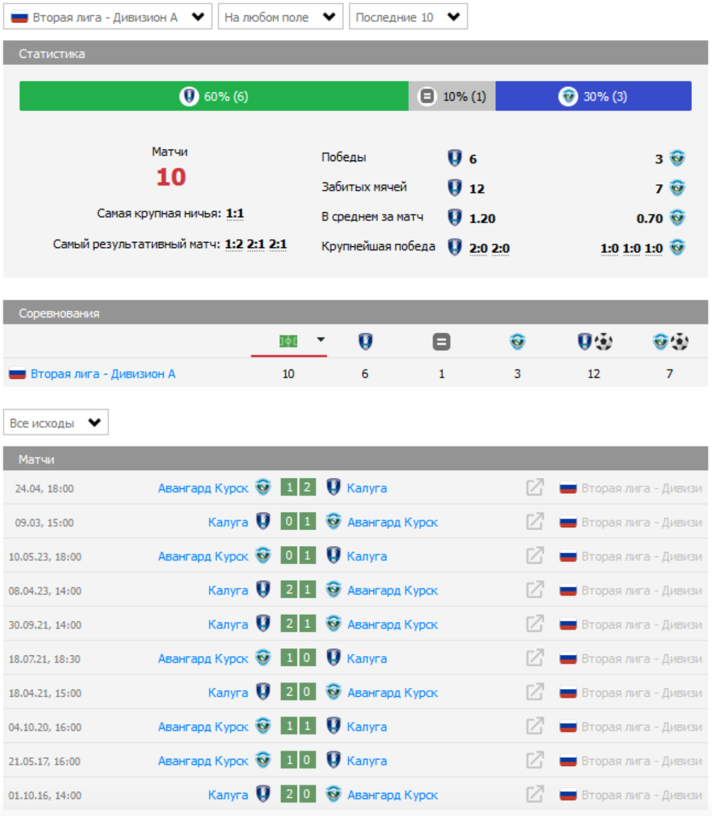This screenshot has width=712, height=816.
Task: Open the Последние 10 dropdown
Action: tap(408, 17)
